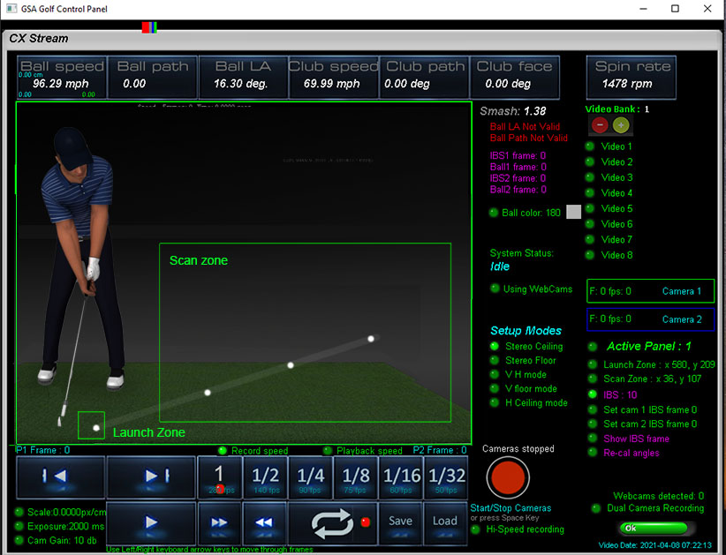Enable Hi-Speed recording
The height and width of the screenshot is (555, 726).
(x=518, y=529)
